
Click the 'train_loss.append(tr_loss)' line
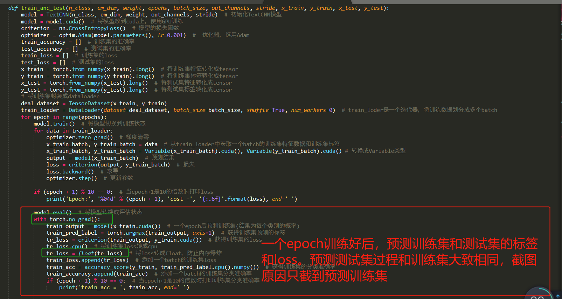click(131, 260)
